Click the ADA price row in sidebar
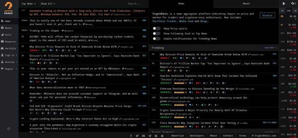This screenshot has width=298, height=138. 288,68
